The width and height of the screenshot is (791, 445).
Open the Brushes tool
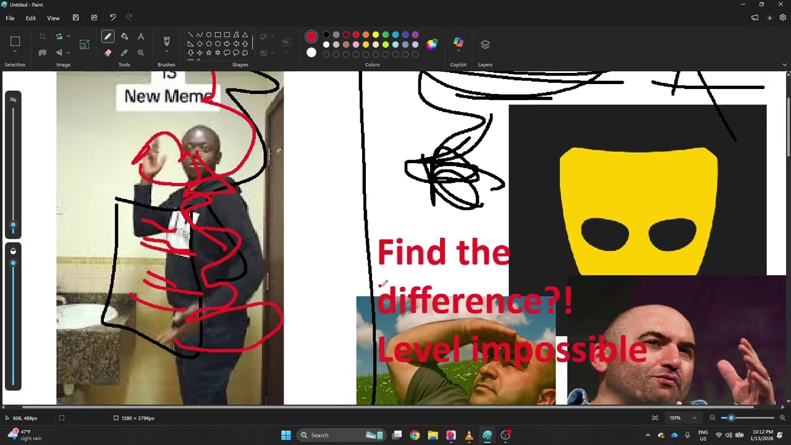click(166, 41)
